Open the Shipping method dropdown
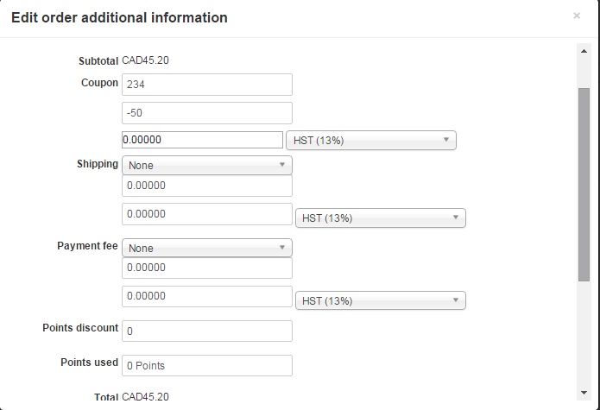 coord(207,165)
